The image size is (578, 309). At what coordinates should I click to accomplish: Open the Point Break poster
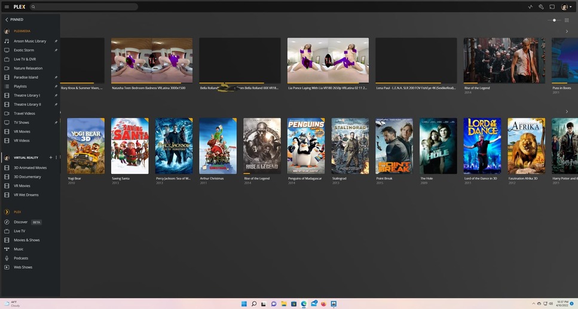click(x=394, y=146)
